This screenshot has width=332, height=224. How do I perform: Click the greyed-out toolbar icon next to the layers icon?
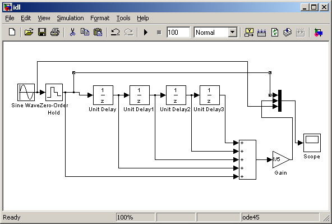point(300,33)
